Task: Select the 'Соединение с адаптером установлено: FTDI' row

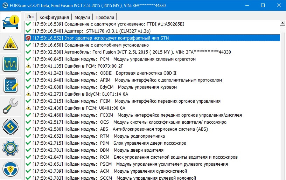Action: point(152,24)
